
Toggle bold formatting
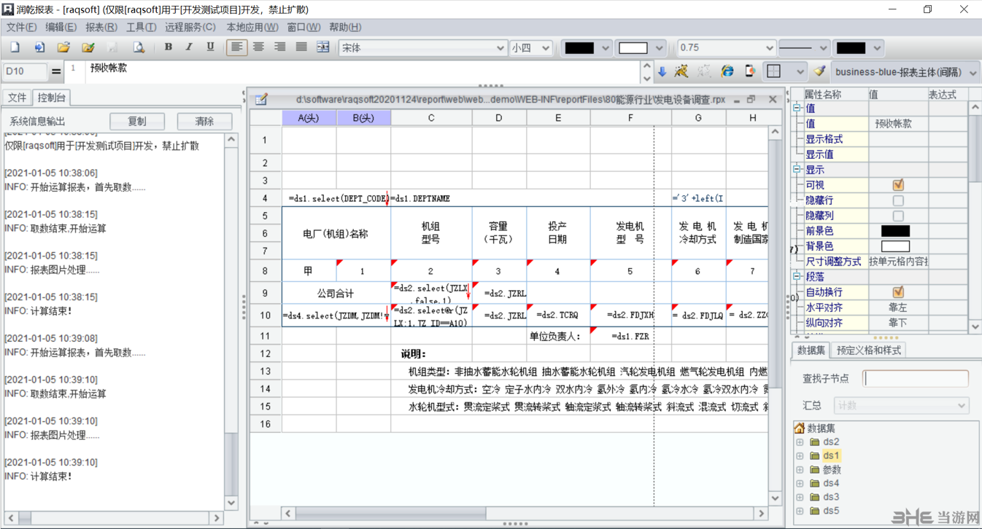pos(169,47)
